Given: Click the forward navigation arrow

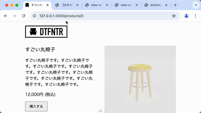Looking at the screenshot, I should [x=14, y=16].
